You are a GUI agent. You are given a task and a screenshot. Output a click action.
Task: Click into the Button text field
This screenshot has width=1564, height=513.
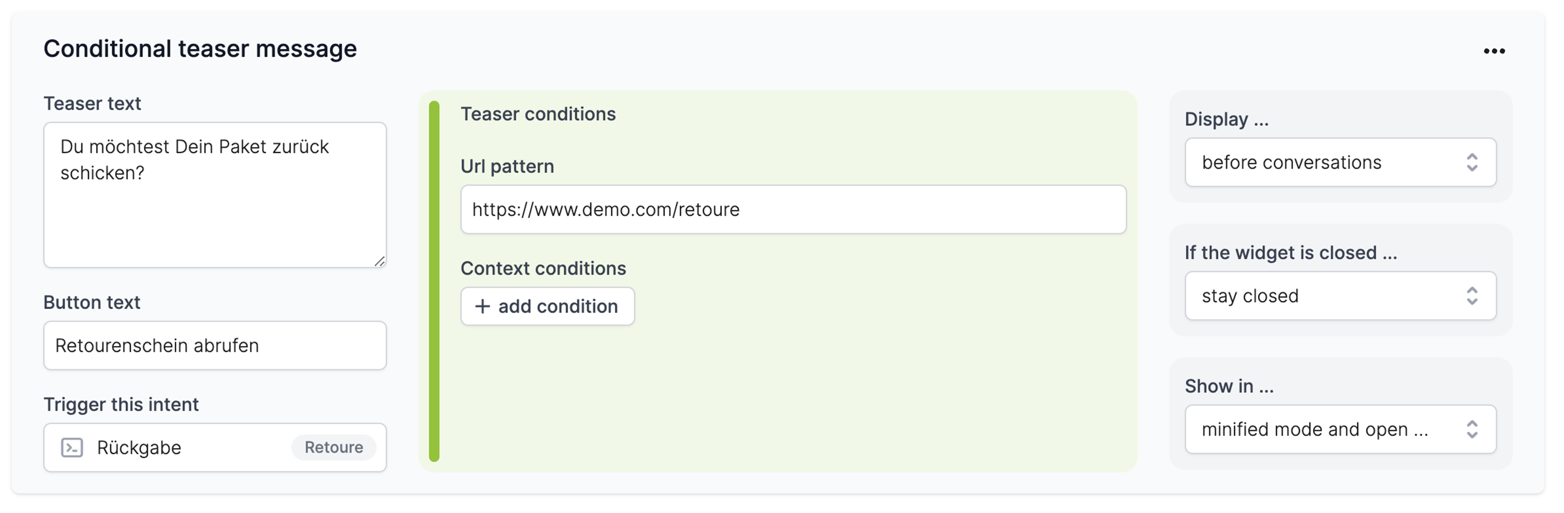pos(215,345)
